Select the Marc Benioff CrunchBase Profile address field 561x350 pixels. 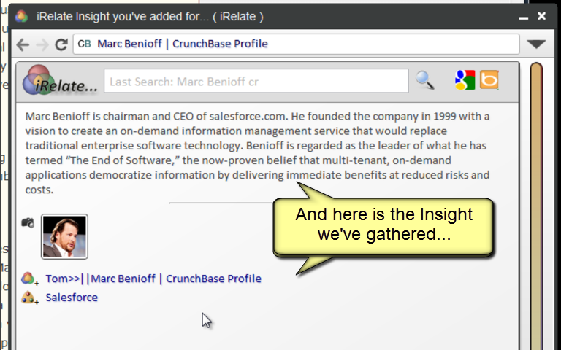297,44
